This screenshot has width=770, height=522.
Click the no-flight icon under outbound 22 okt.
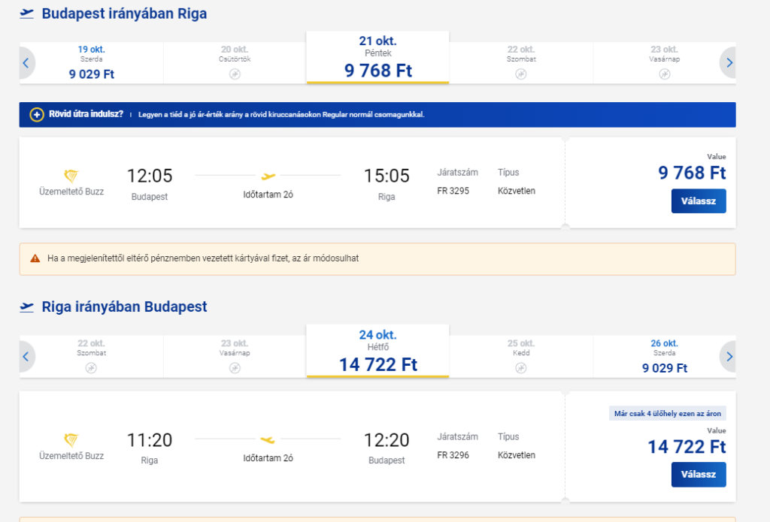521,74
